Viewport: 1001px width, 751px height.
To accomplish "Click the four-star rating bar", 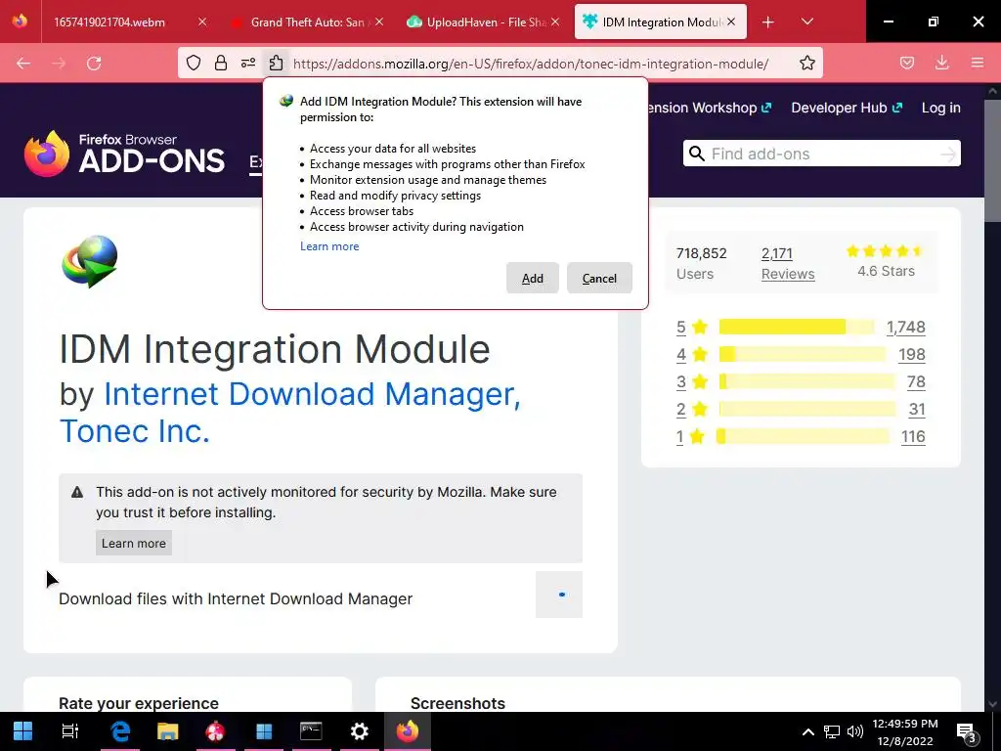I will [x=803, y=354].
